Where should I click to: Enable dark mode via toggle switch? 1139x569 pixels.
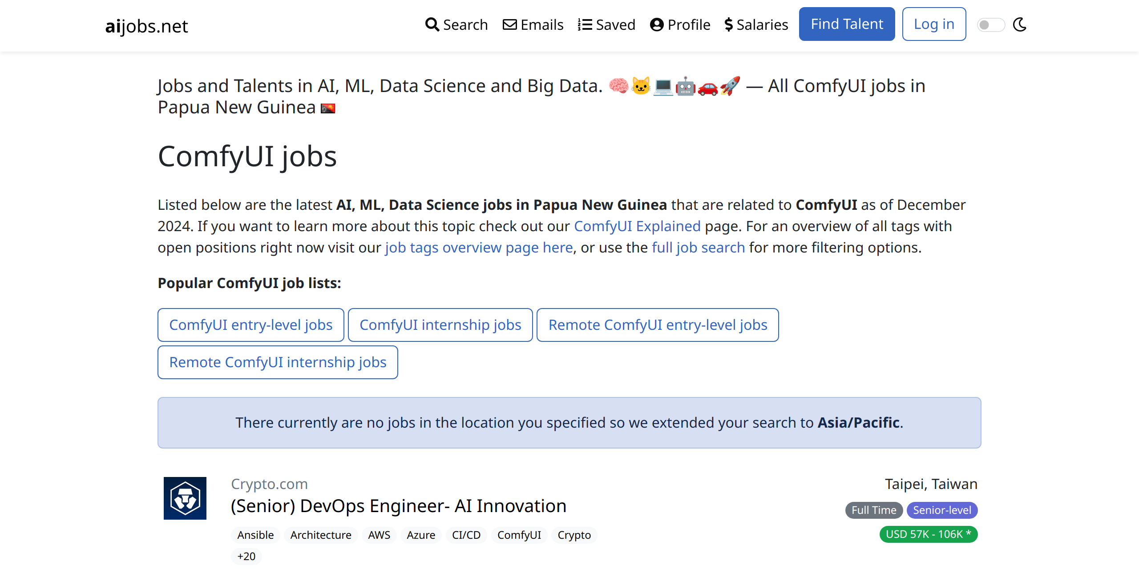(x=990, y=24)
